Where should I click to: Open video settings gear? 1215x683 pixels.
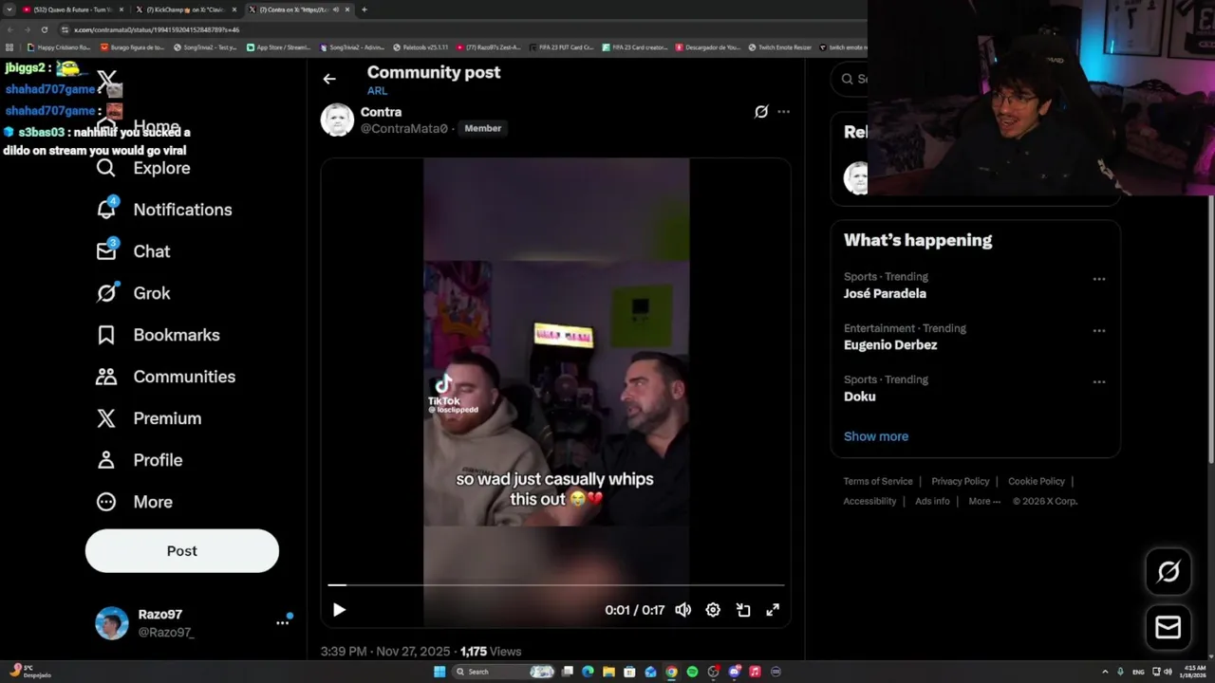pos(713,610)
